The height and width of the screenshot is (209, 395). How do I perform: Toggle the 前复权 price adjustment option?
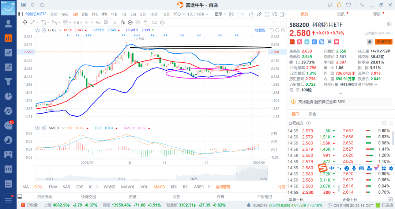pyautogui.click(x=260, y=30)
